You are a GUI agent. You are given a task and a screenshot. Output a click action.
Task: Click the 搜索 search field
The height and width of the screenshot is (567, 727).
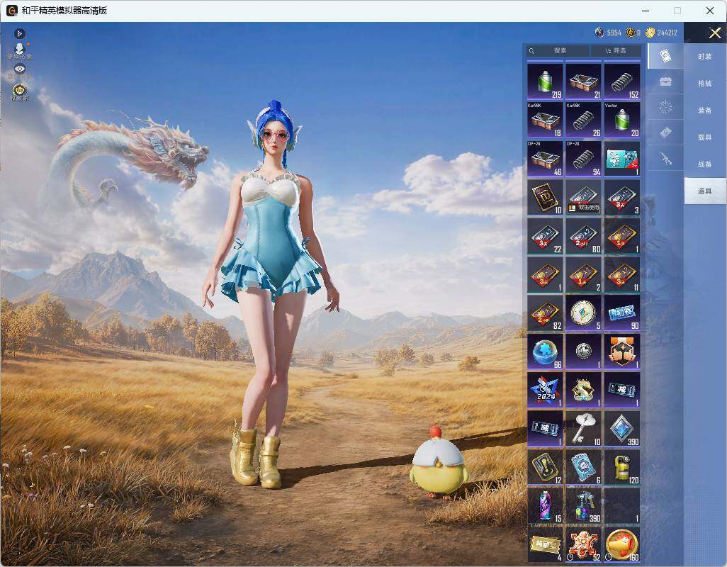[558, 50]
